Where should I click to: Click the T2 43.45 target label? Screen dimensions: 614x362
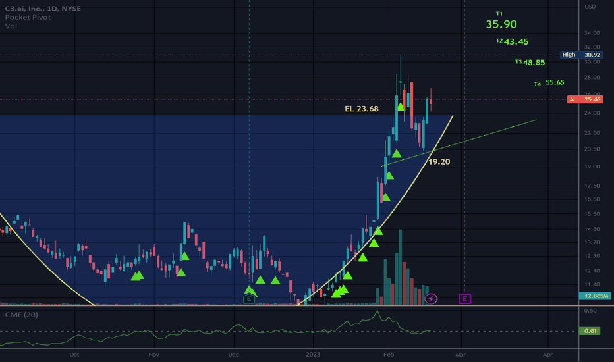tap(512, 41)
